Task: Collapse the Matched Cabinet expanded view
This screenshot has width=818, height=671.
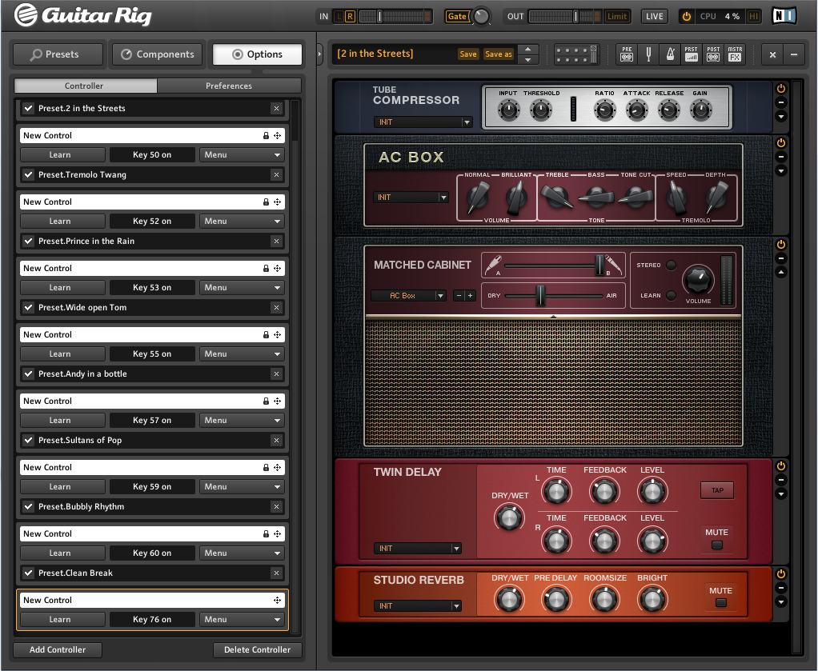Action: pyautogui.click(x=780, y=272)
